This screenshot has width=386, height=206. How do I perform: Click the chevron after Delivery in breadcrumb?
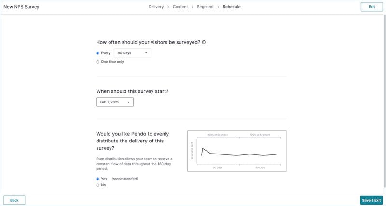click(168, 7)
